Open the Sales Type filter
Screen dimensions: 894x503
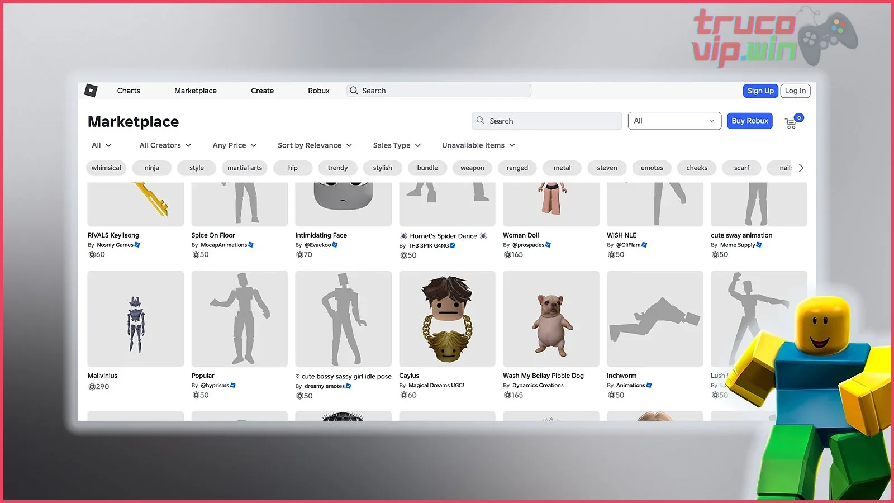tap(397, 145)
